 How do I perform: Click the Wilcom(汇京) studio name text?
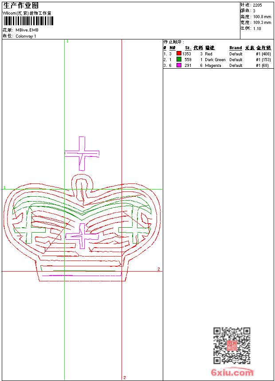[x=27, y=13]
